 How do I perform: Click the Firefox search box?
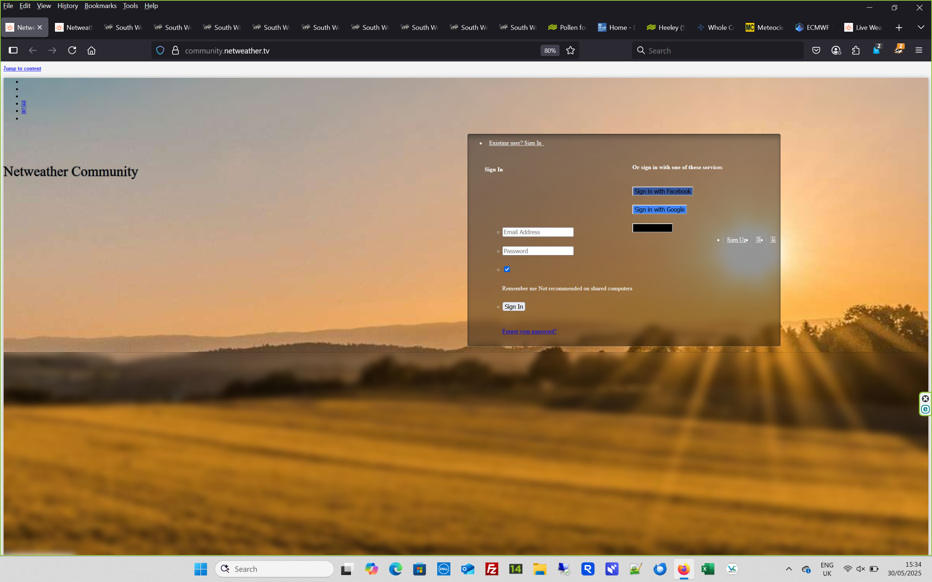pyautogui.click(x=718, y=51)
